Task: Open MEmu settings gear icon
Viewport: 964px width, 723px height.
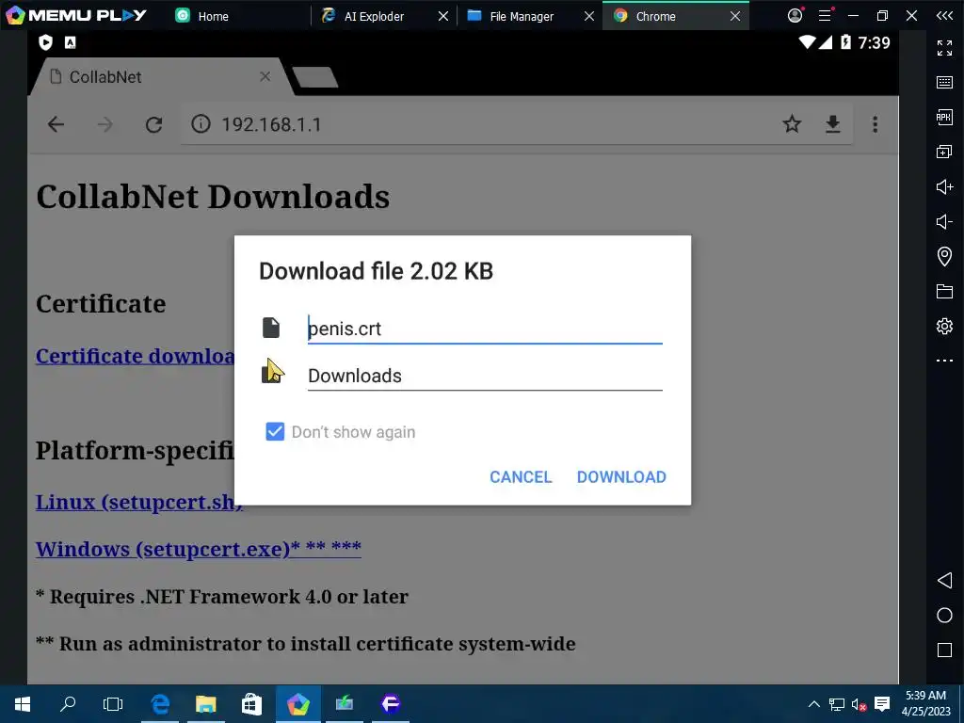Action: 944,326
